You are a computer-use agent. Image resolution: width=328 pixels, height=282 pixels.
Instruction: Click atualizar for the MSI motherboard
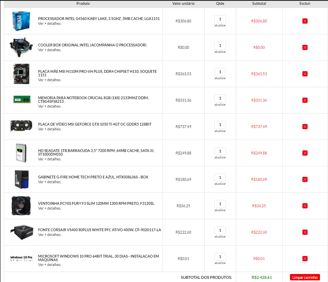click(x=220, y=78)
